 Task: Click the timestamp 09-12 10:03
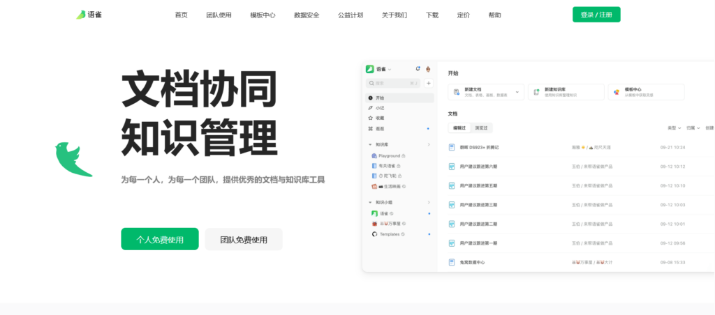(x=672, y=205)
